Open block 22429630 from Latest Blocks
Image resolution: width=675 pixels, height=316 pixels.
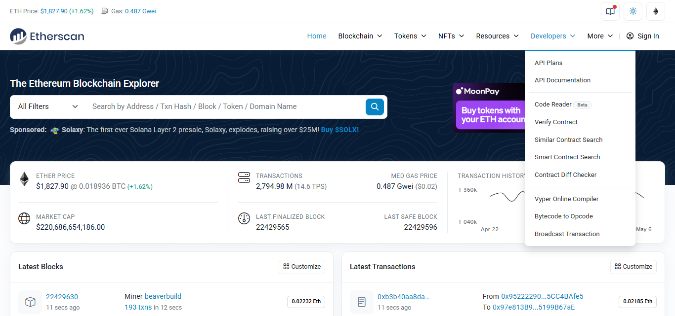click(62, 296)
